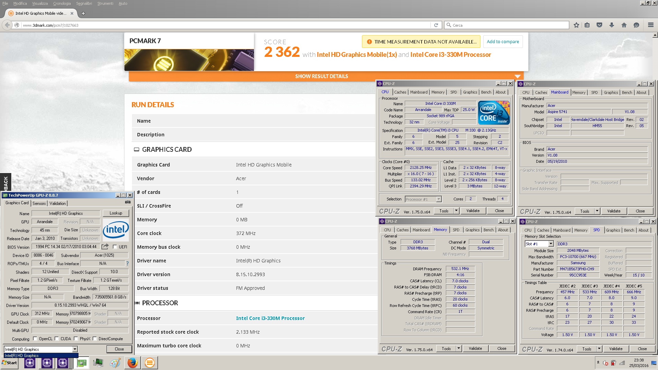Viewport: 658px width, 370px height.
Task: Toggle the UEFI checkbox in GPU-Z
Action: coord(115,247)
